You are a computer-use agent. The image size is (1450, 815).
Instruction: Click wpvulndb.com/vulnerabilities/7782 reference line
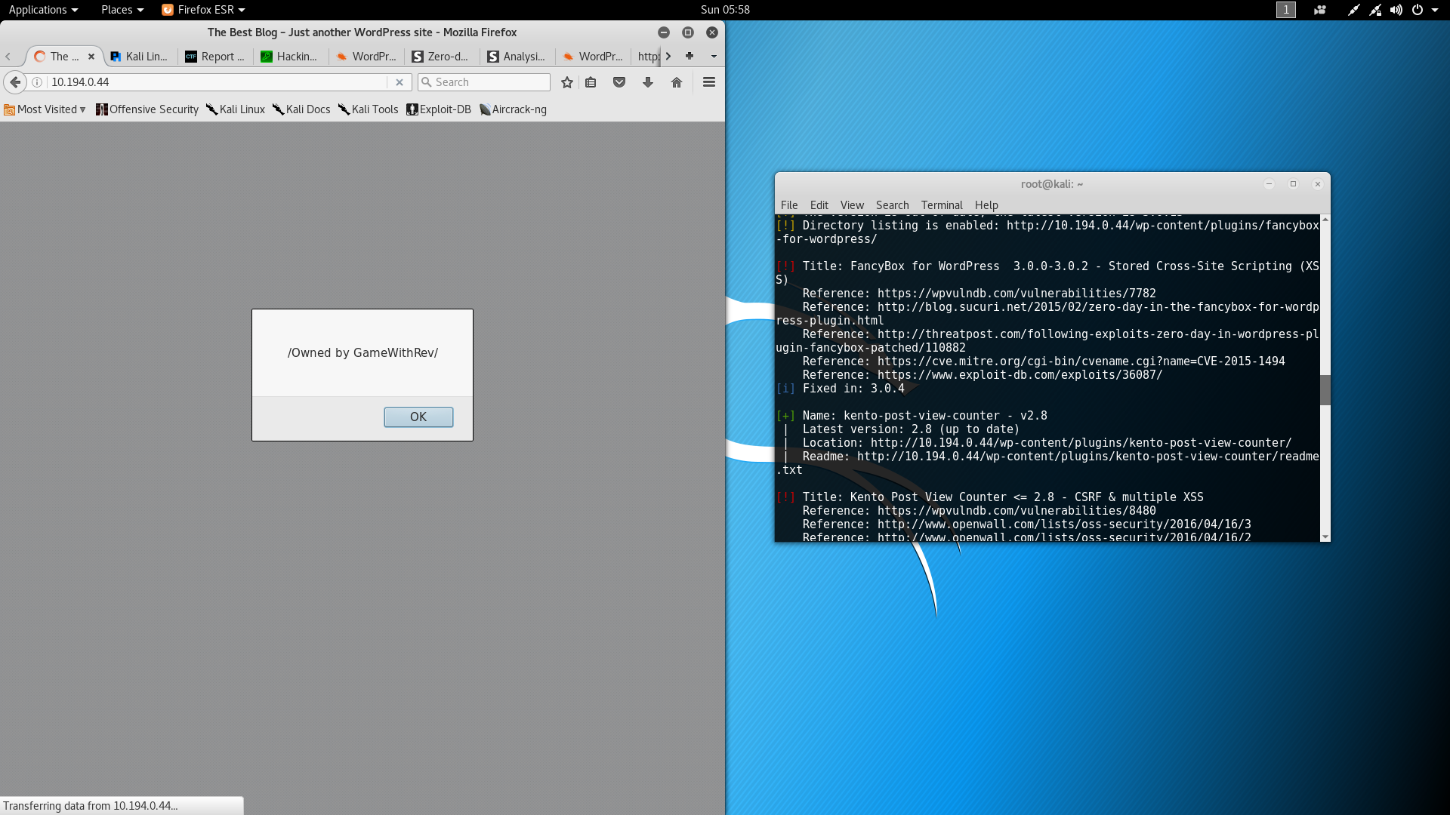[979, 294]
